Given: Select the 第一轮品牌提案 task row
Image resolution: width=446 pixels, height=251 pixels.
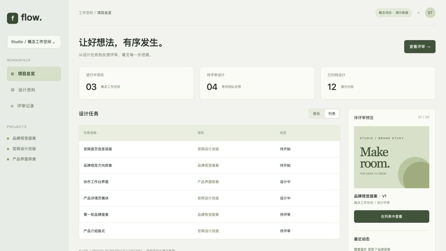Looking at the screenshot, I should point(209,215).
